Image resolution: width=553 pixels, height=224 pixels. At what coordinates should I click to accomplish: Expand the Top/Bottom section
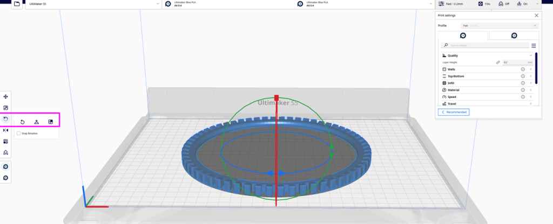point(531,76)
